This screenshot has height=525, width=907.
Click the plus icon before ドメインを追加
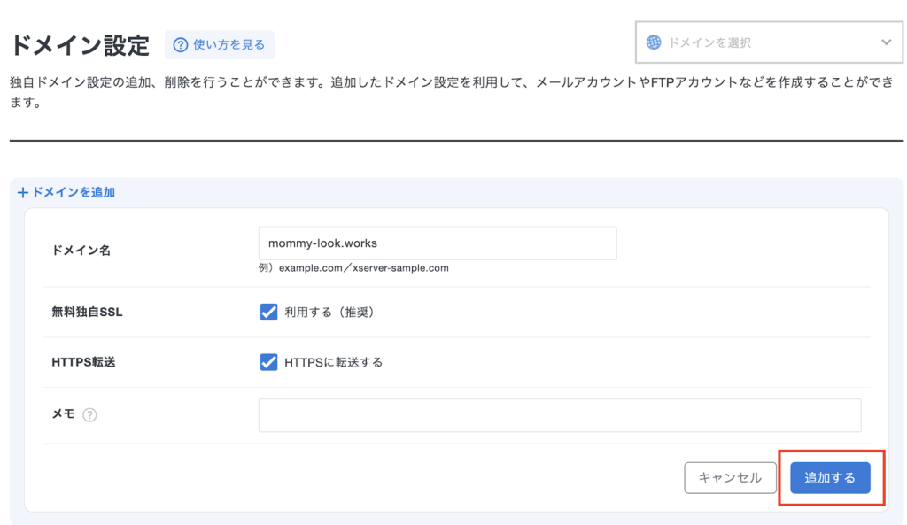pyautogui.click(x=23, y=192)
